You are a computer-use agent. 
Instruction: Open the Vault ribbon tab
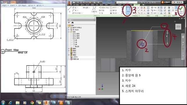pos(119,5)
